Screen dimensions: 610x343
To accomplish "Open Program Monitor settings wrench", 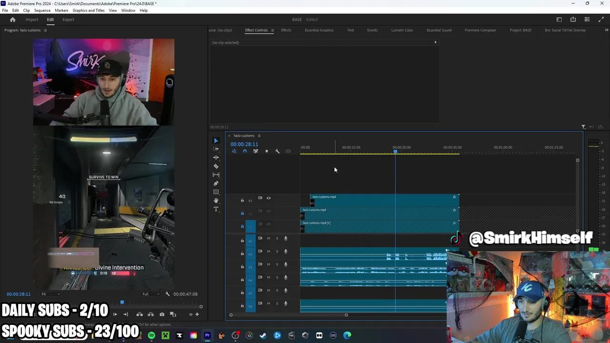I will [x=167, y=294].
